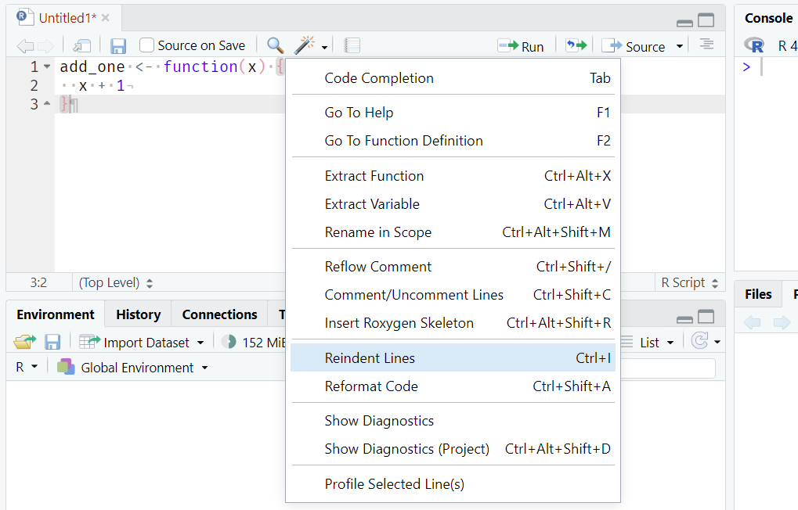Viewport: 798px width, 510px height.
Task: Click the code tools magic wand icon
Action: 304,46
